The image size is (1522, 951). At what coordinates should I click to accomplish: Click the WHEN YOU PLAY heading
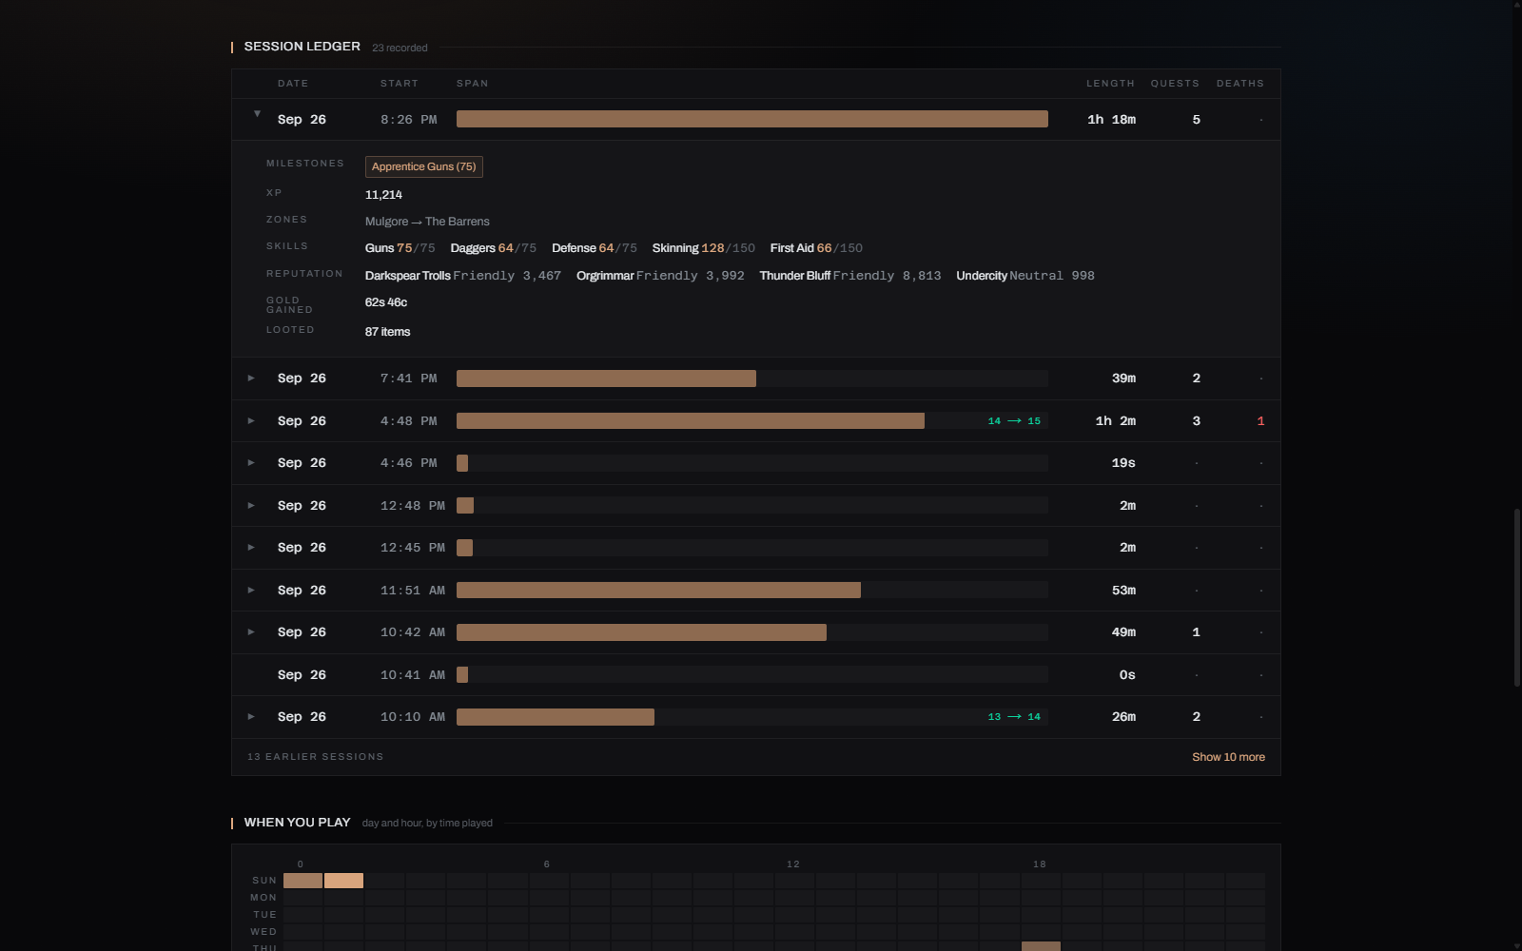[x=297, y=823]
